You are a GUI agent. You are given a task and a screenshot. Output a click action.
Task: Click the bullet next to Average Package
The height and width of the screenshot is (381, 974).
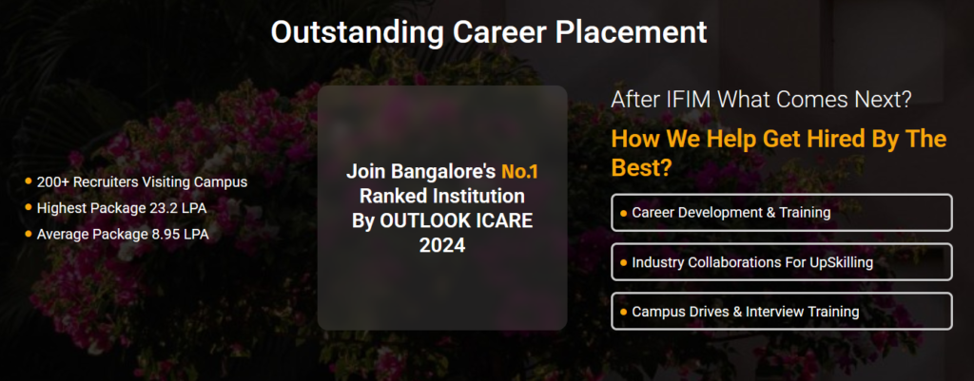[x=28, y=234]
